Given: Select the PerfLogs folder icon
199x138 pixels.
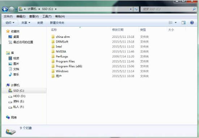Looking at the screenshot, I should (53, 57).
